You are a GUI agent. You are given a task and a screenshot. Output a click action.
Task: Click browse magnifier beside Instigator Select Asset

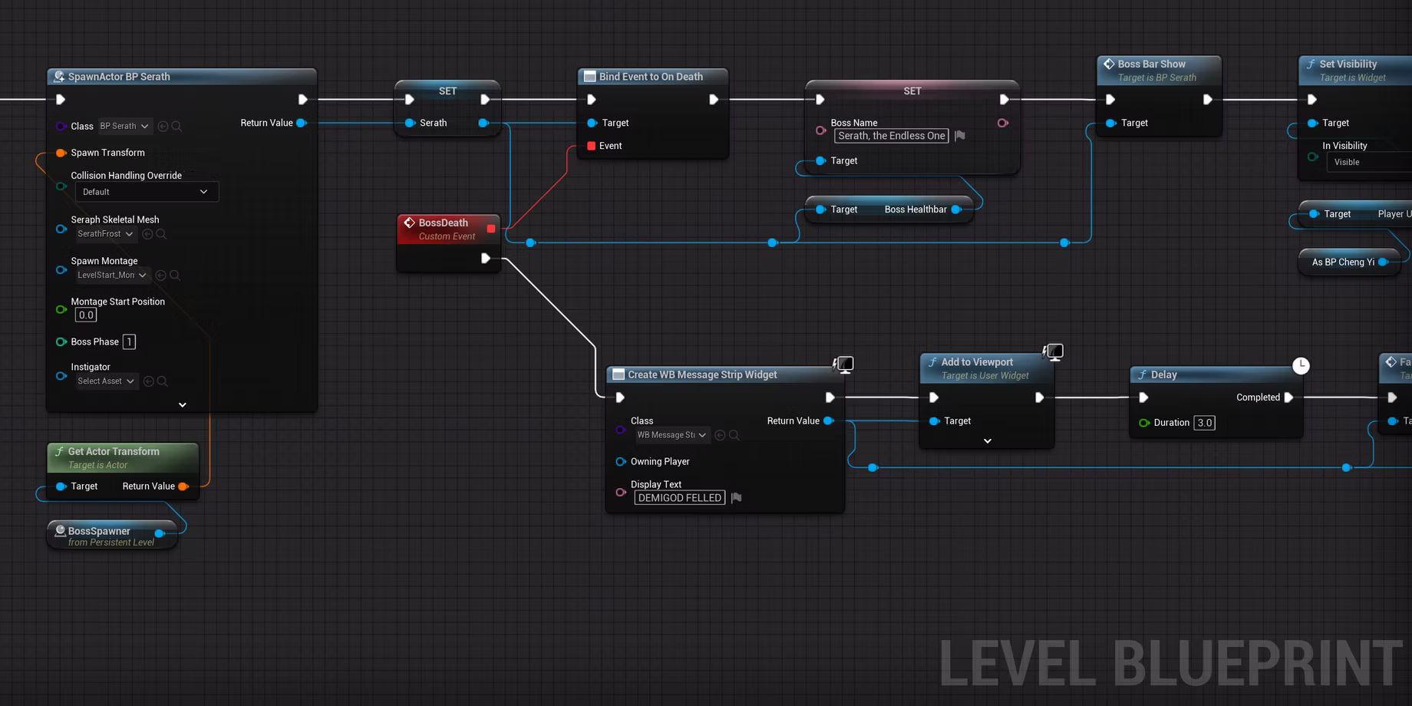(x=163, y=381)
